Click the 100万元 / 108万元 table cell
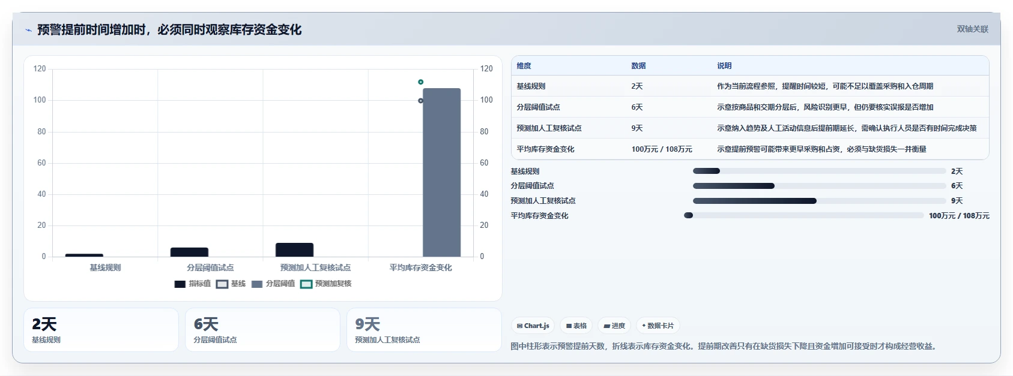This screenshot has width=1013, height=376. (x=662, y=149)
